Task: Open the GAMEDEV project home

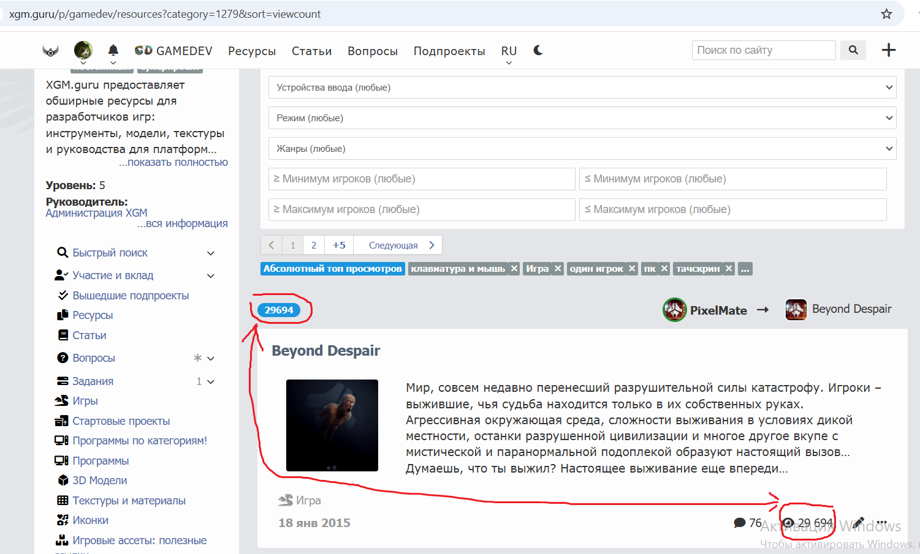Action: tap(173, 51)
